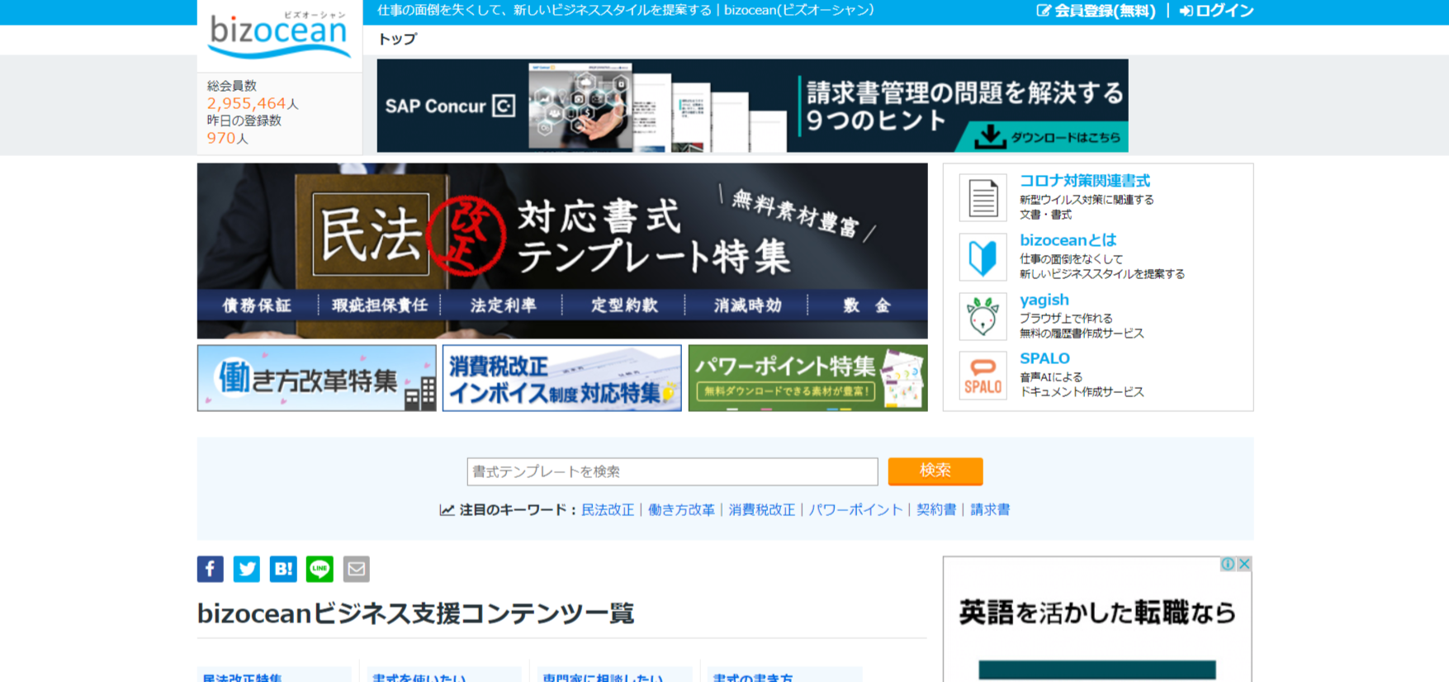Open 会員登録(無料) registration link
The image size is (1449, 682).
pos(1096,11)
